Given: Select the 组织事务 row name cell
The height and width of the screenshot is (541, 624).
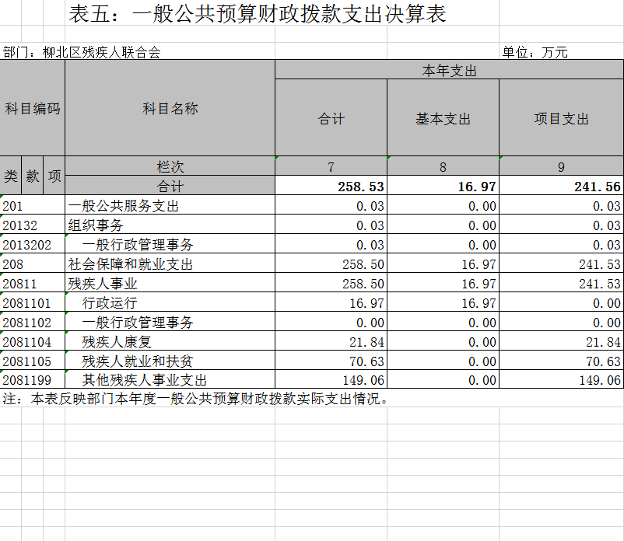Looking at the screenshot, I should (170, 225).
